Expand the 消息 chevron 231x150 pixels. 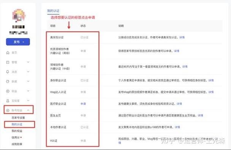coord(28,72)
